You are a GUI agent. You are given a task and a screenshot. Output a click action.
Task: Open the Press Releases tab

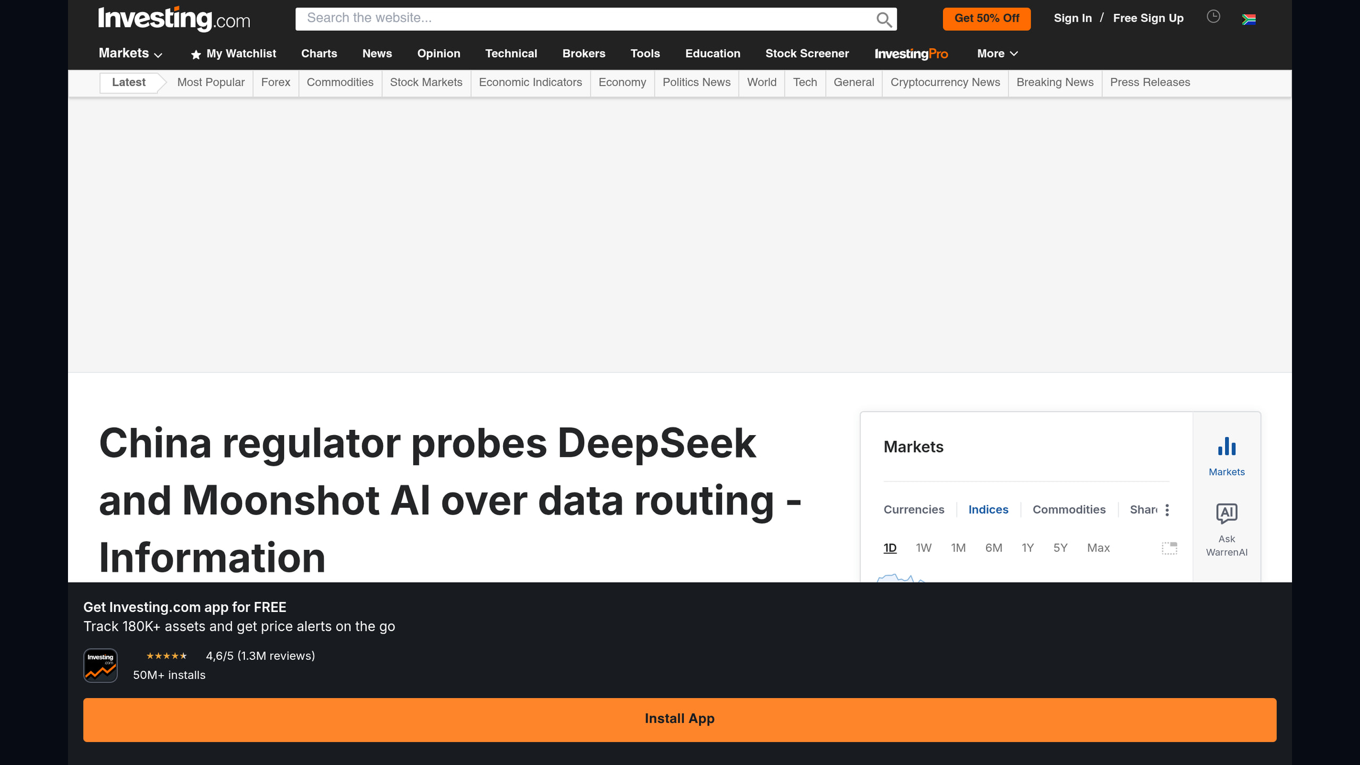click(x=1150, y=82)
